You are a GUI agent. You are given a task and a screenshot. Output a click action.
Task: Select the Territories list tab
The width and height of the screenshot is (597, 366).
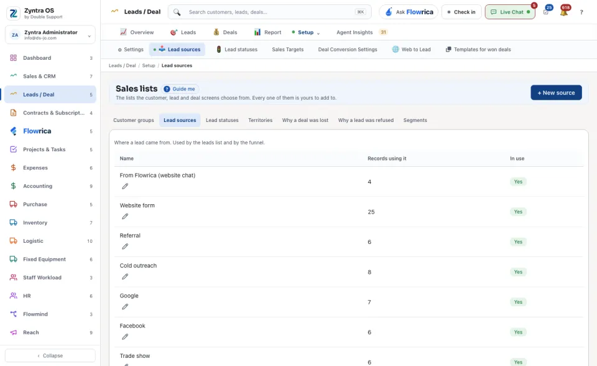tap(261, 120)
